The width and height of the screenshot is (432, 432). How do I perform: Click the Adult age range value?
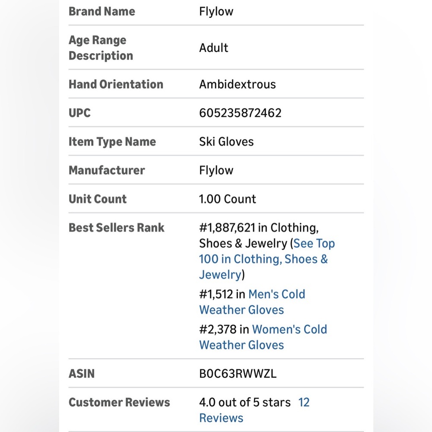(213, 48)
